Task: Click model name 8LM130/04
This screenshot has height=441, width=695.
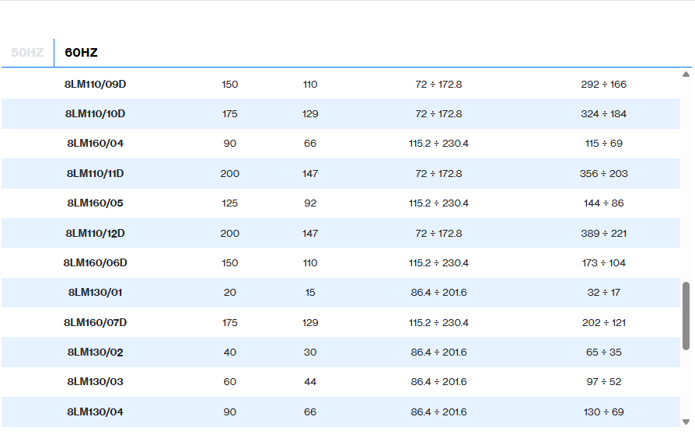Action: coord(95,412)
